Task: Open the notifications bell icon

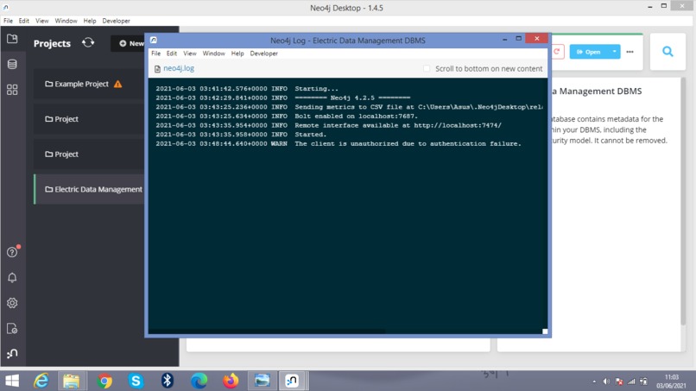Action: point(12,278)
